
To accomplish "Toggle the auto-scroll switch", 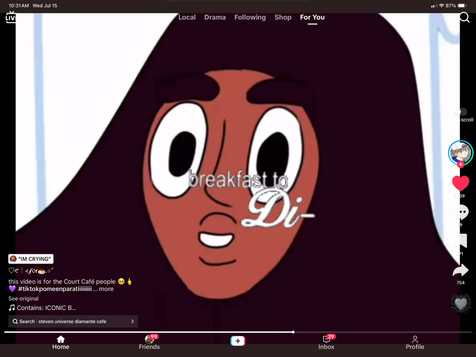I will pyautogui.click(x=460, y=112).
